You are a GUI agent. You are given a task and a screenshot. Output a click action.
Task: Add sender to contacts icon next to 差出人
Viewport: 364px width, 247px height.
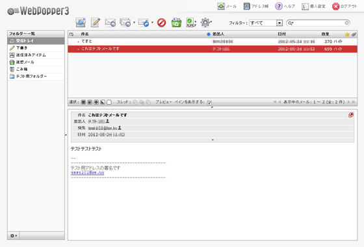tap(107, 121)
